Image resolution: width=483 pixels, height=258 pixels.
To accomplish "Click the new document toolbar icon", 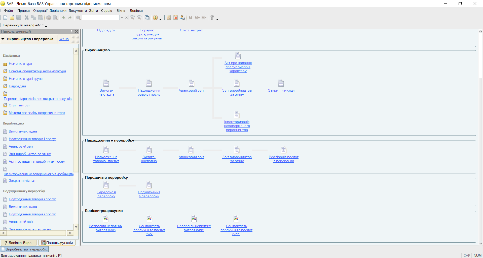I will point(5,18).
